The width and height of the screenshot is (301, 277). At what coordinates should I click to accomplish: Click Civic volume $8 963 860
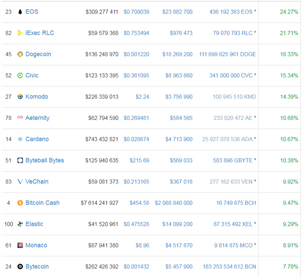[x=179, y=75]
